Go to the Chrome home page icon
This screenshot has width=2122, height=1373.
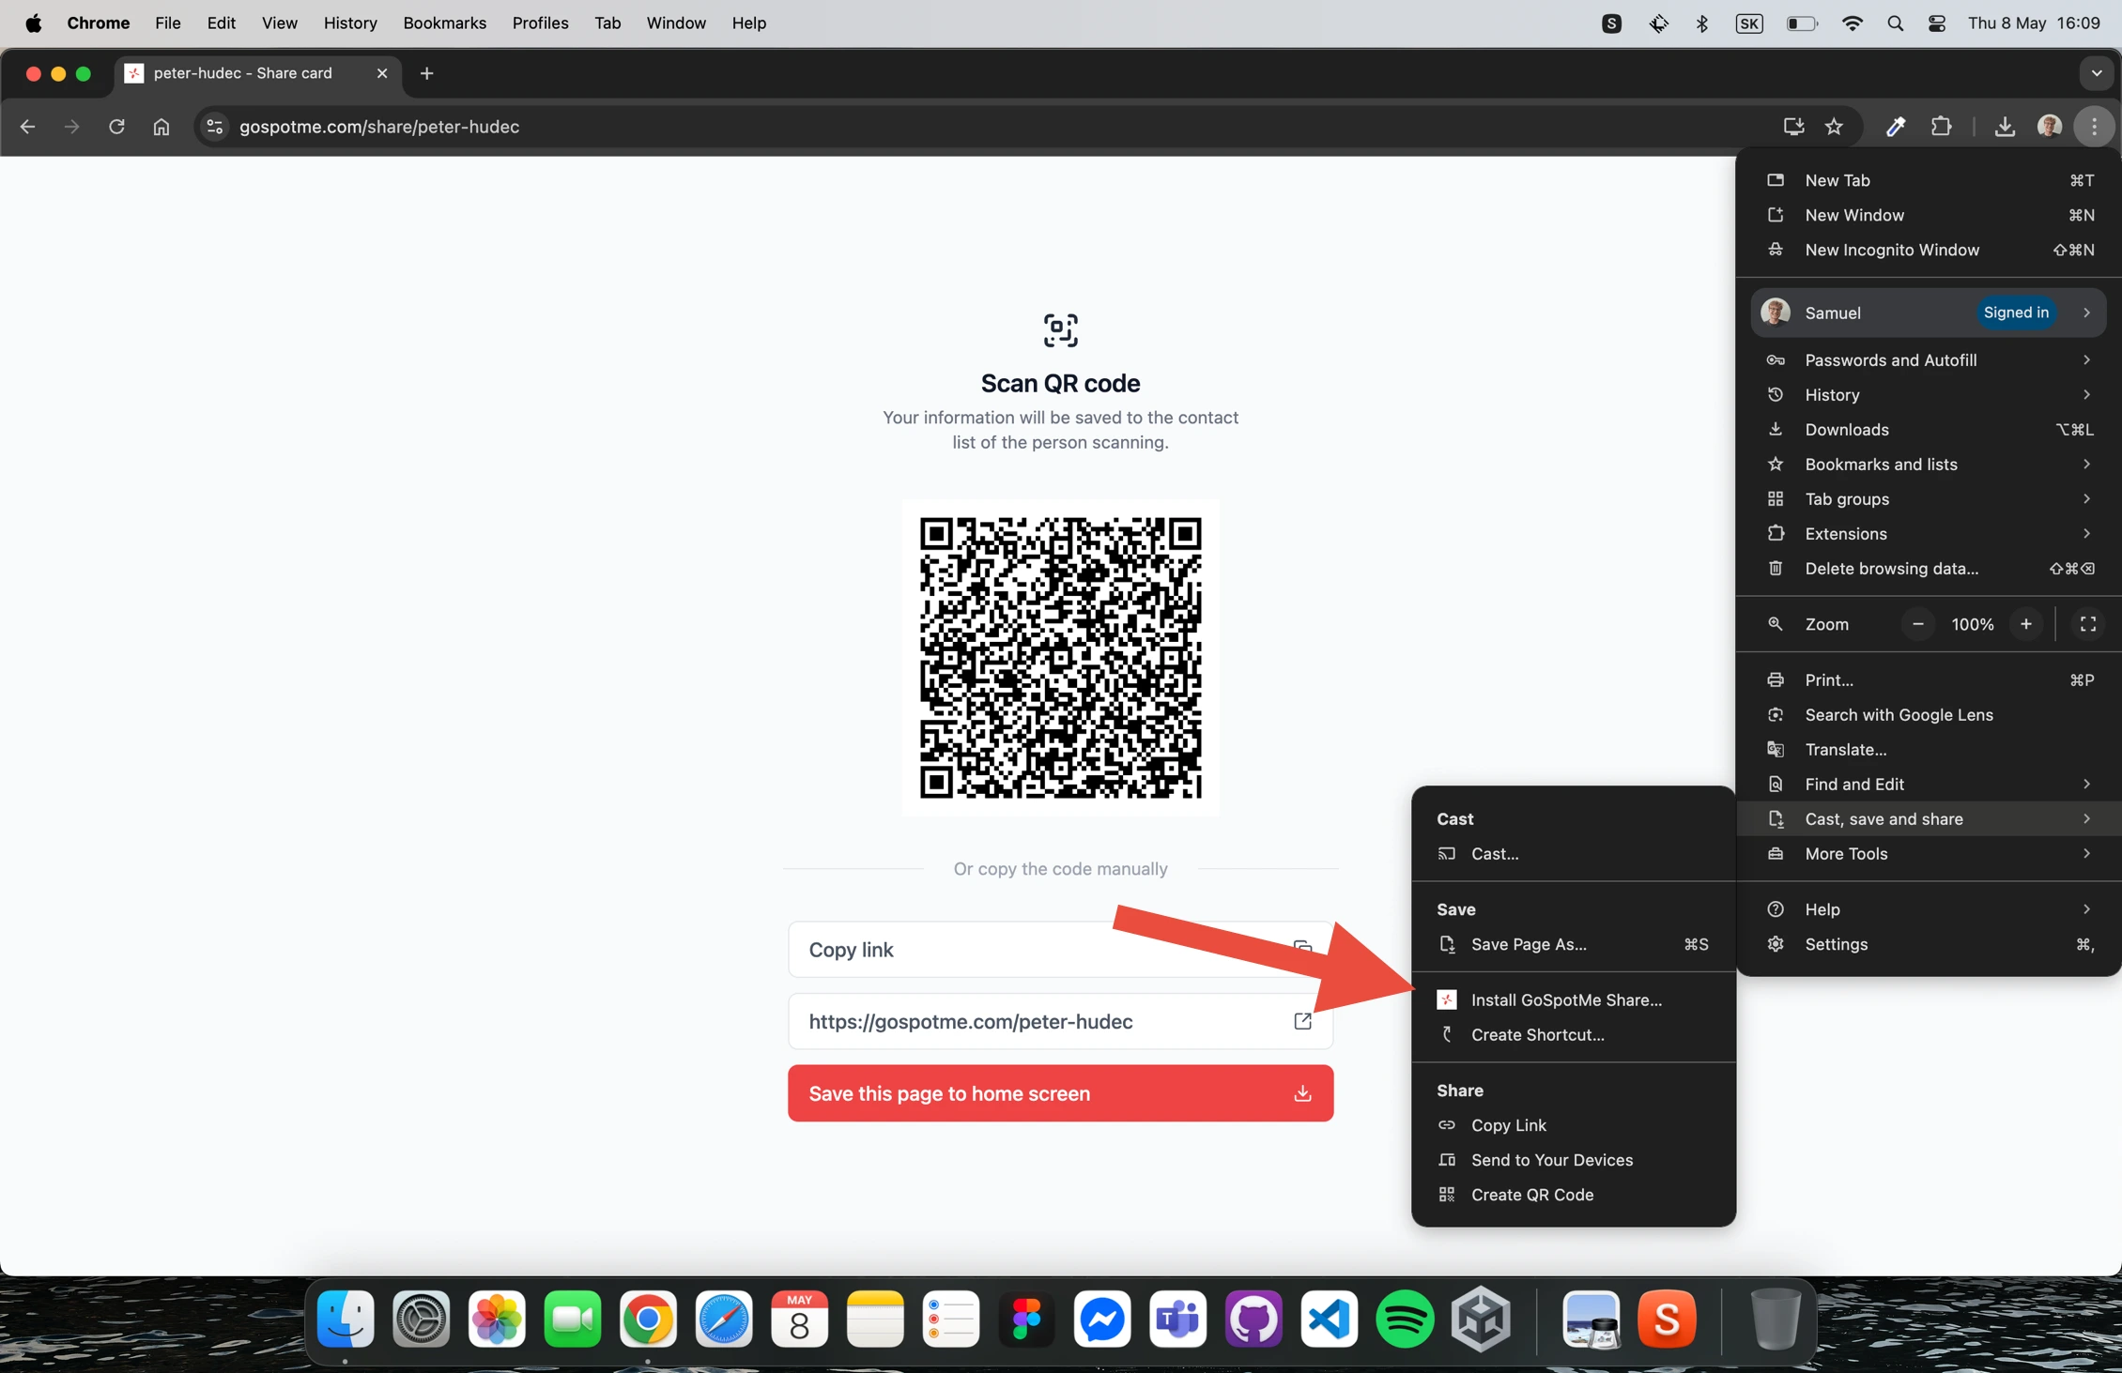click(161, 127)
